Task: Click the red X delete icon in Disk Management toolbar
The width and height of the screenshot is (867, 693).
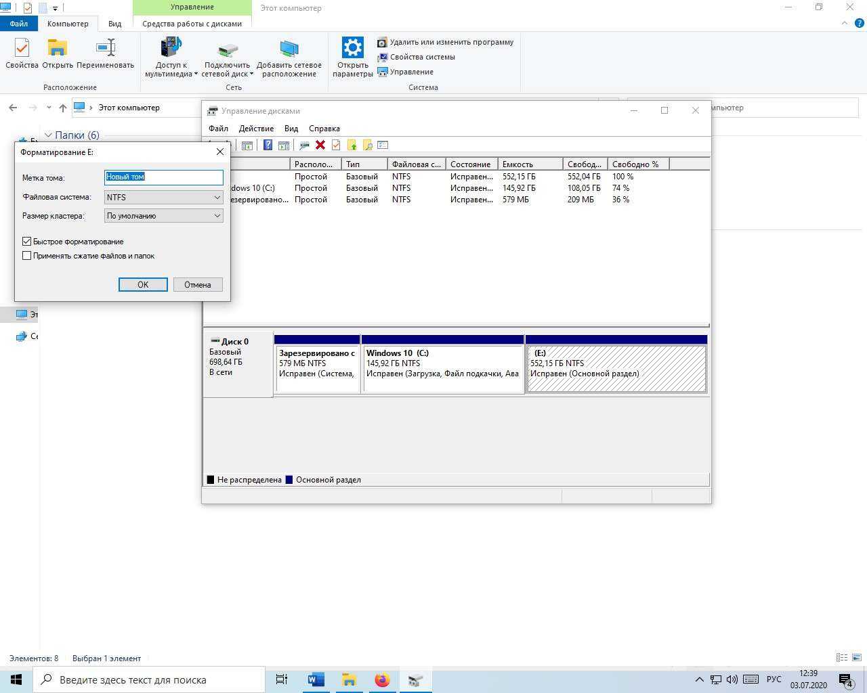Action: point(320,145)
